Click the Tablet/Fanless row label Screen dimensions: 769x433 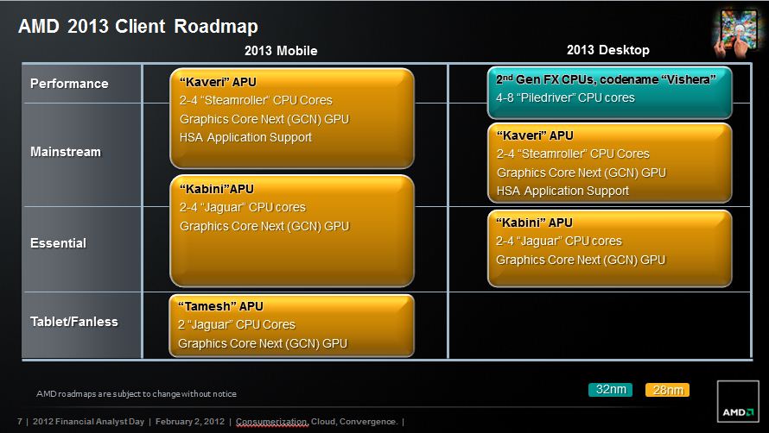point(73,322)
